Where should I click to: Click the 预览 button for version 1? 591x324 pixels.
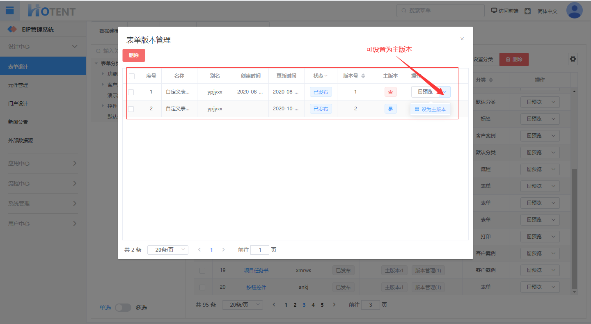tap(425, 92)
